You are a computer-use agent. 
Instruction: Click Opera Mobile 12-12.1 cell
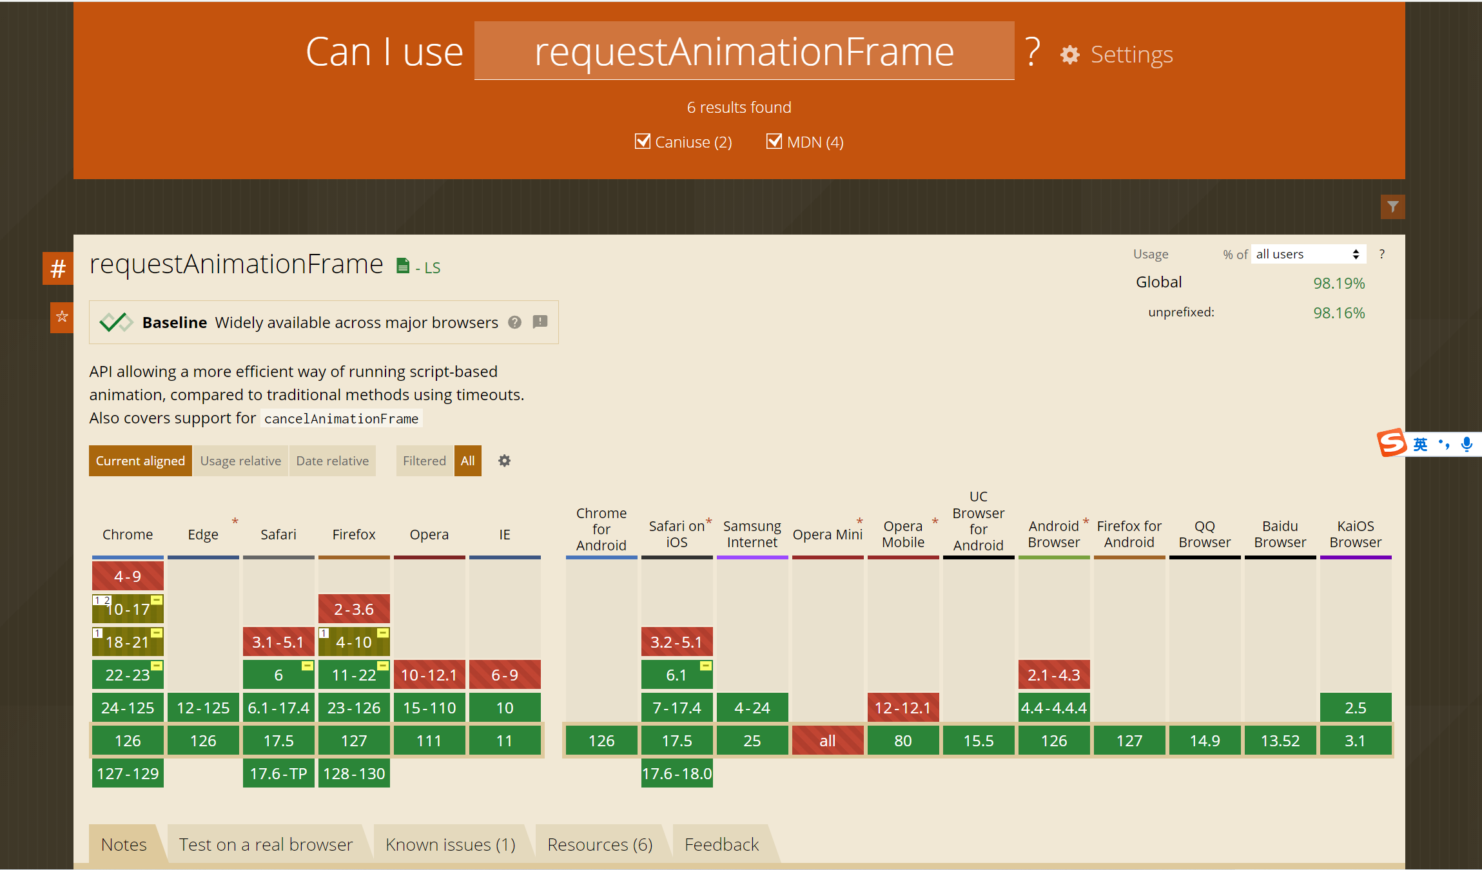pyautogui.click(x=903, y=708)
